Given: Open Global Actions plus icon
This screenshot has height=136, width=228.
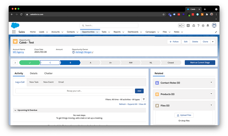Looking at the screenshot, I should tap(188, 26).
